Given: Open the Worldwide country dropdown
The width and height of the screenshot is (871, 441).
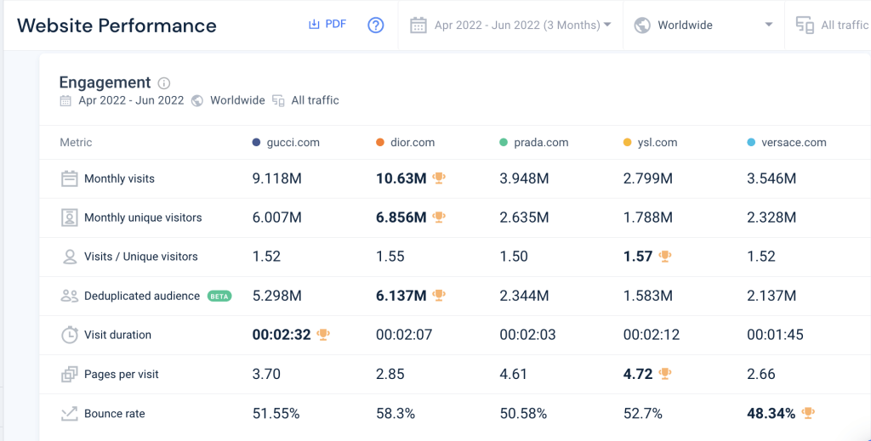Looking at the screenshot, I should coord(703,25).
